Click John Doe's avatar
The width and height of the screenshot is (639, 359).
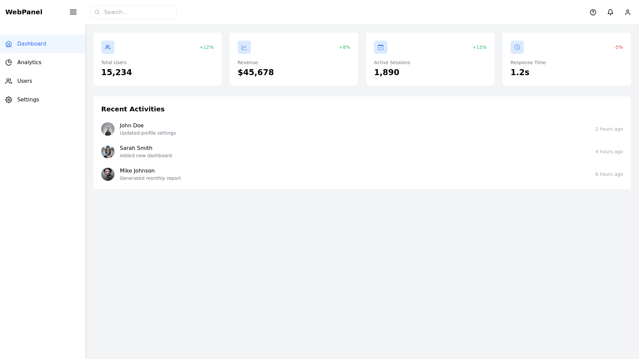108,129
